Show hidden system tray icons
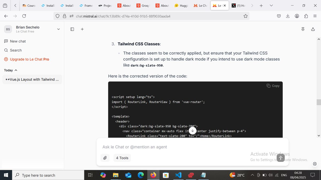The image size is (321, 180). pos(252,175)
